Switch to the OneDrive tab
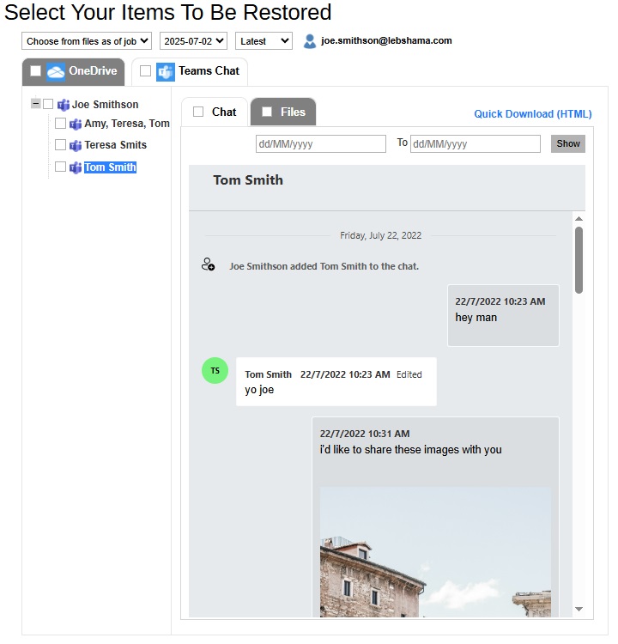618x644 pixels. point(74,72)
